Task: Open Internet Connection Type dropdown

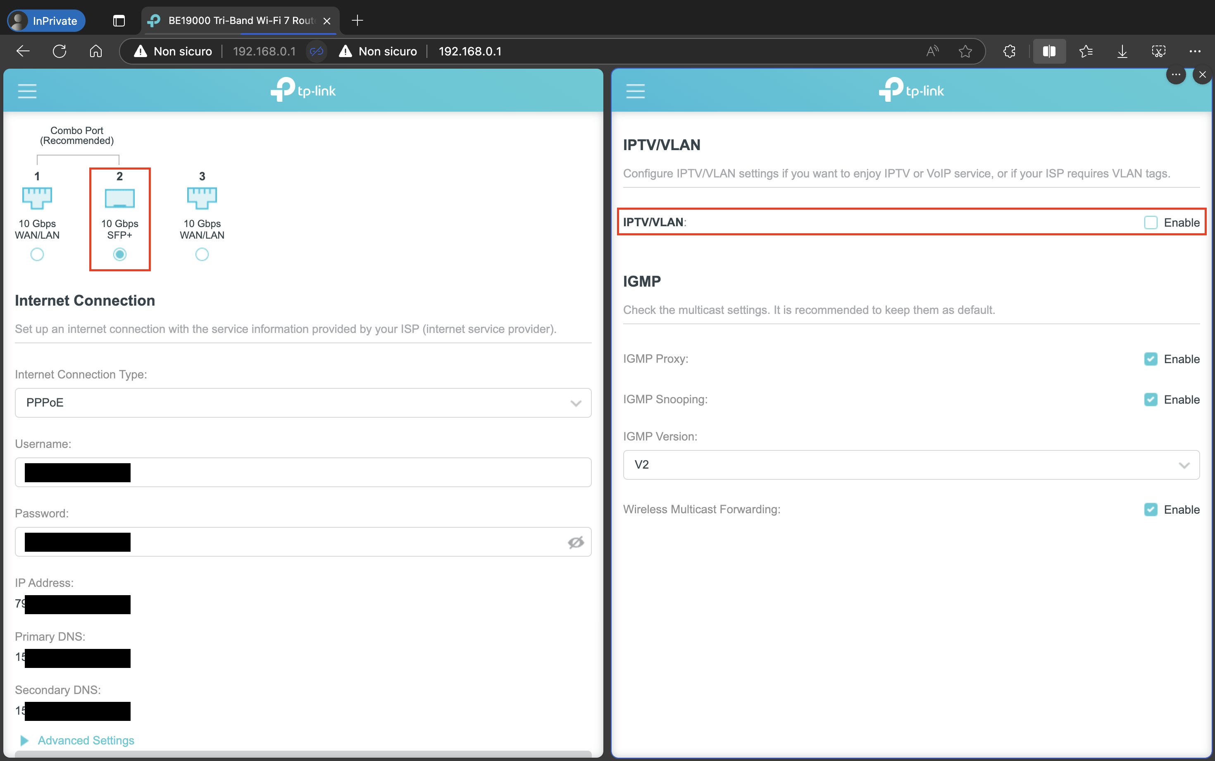Action: pos(303,403)
